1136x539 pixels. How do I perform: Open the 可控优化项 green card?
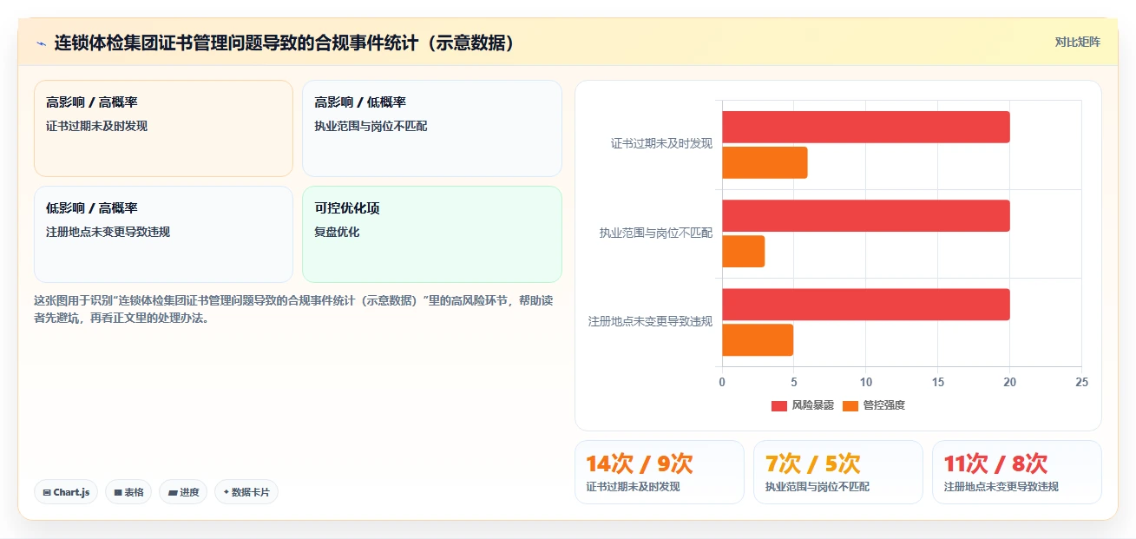click(432, 234)
